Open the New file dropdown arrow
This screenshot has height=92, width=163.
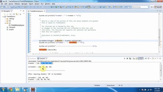[4, 7]
